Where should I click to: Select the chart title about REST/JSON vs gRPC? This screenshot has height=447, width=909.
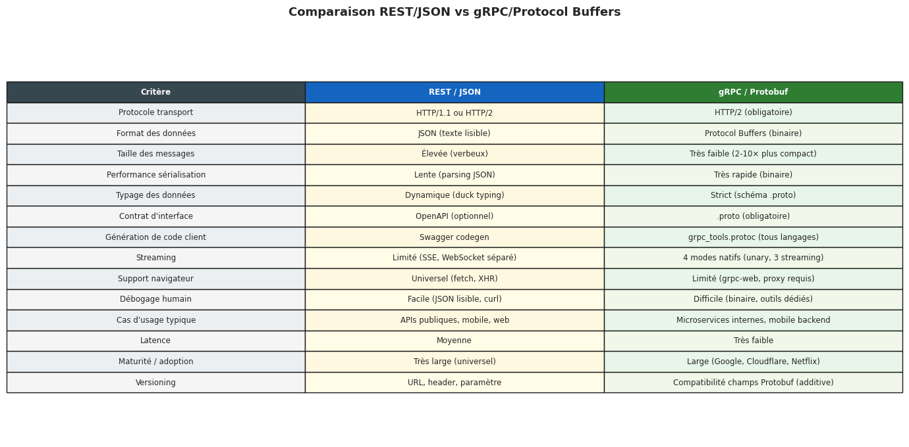pos(454,12)
